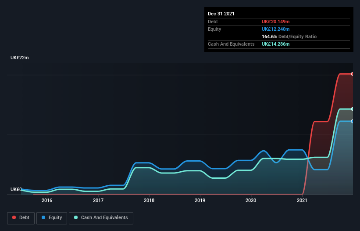Click the UK£12.240m equity value

[x=275, y=29]
